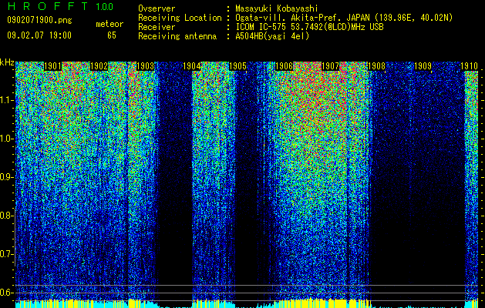Click the 1.0 kHz axis label
The height and width of the screenshot is (308, 485).
[x=6, y=139]
